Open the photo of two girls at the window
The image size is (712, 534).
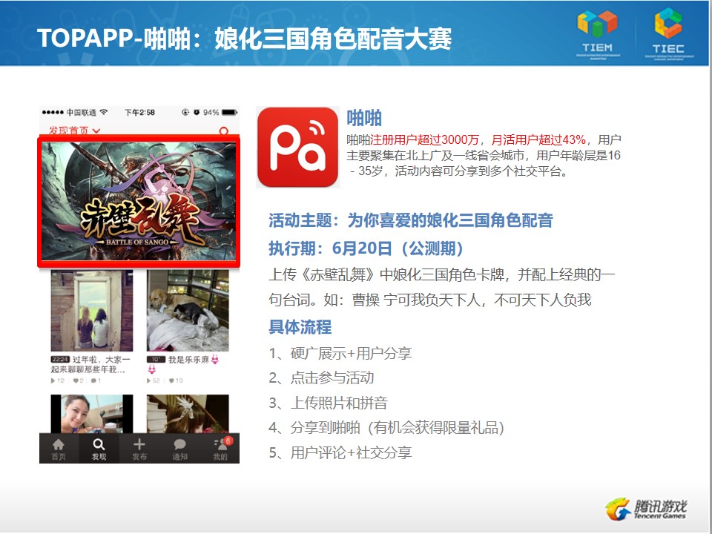click(92, 311)
